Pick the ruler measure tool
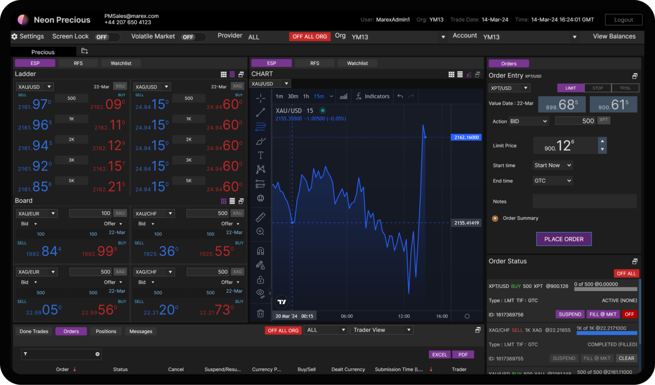This screenshot has width=655, height=385. (x=261, y=217)
